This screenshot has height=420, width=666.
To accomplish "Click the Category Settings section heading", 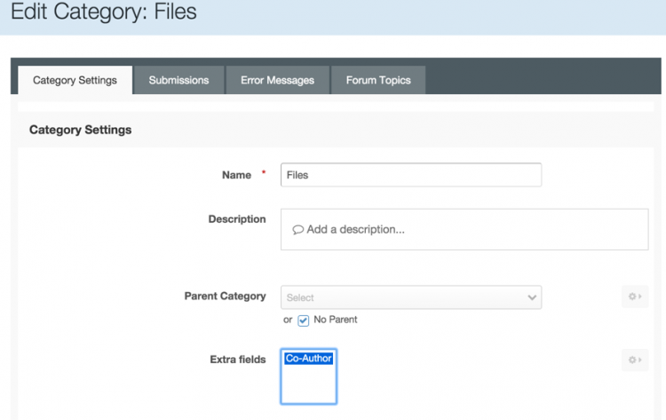I will (80, 130).
